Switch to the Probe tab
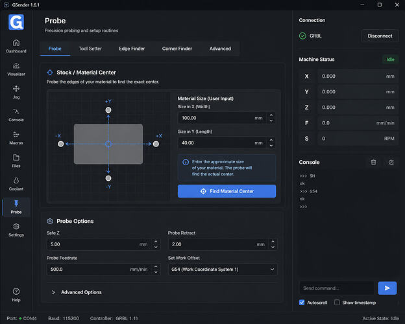This screenshot has width=405, height=324. coord(55,49)
